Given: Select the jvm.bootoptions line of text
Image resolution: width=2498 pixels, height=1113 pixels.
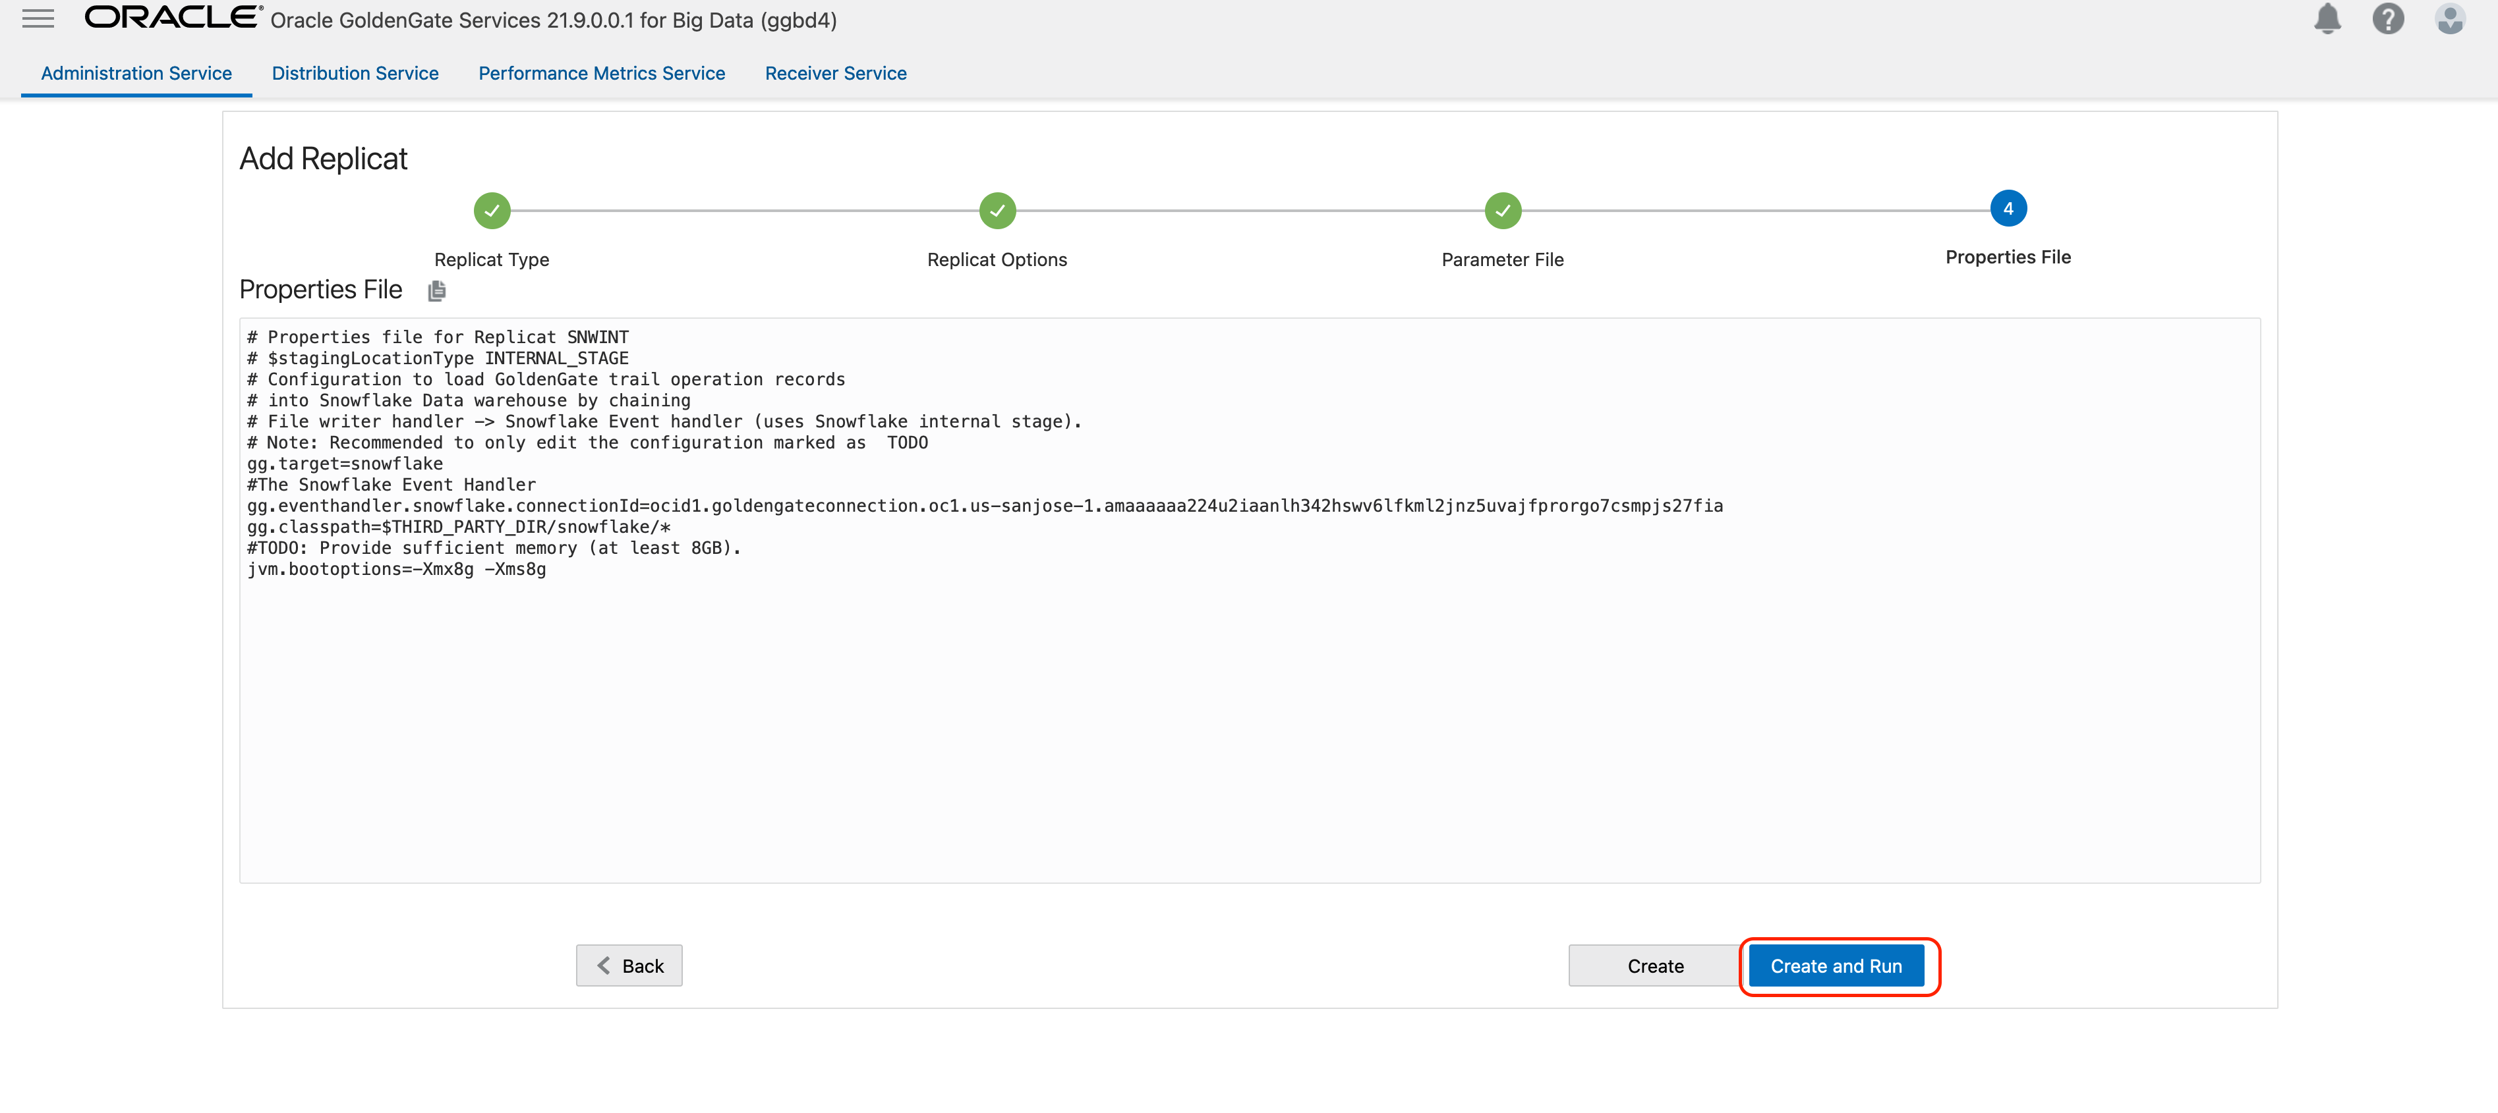Looking at the screenshot, I should (395, 570).
